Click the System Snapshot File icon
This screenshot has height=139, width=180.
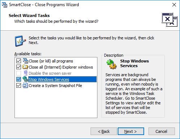pos(25,86)
